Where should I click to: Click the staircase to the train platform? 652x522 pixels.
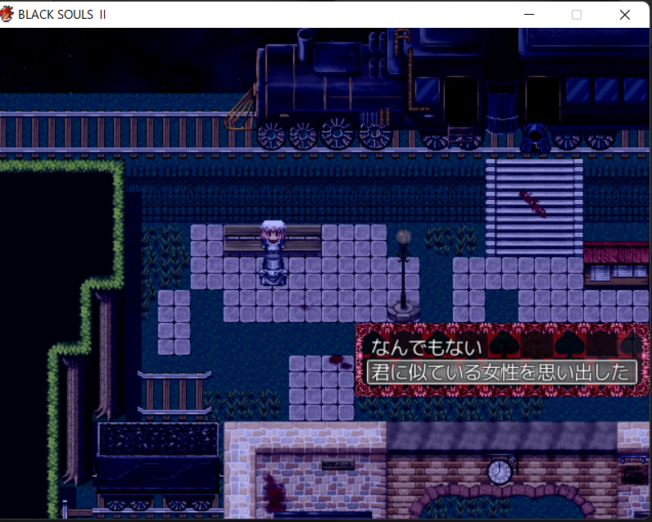click(x=534, y=207)
